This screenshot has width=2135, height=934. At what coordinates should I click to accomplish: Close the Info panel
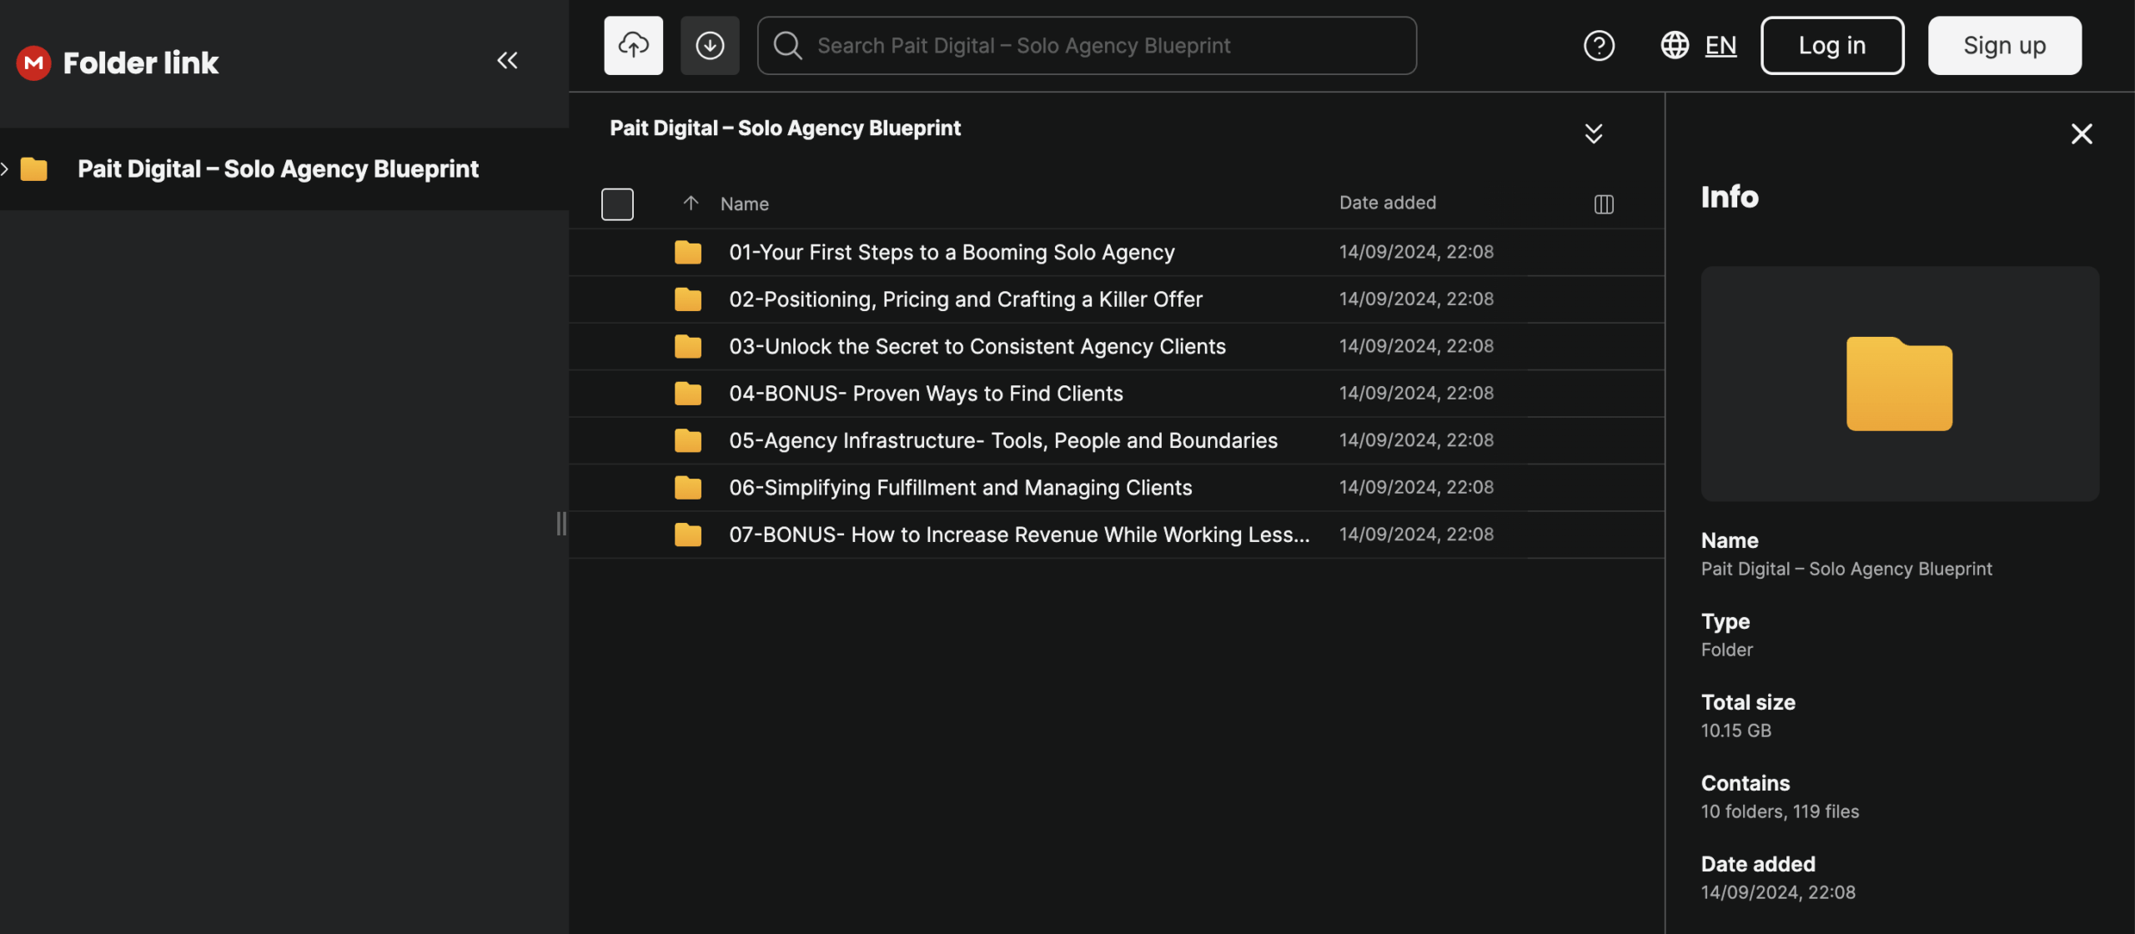(x=2082, y=133)
